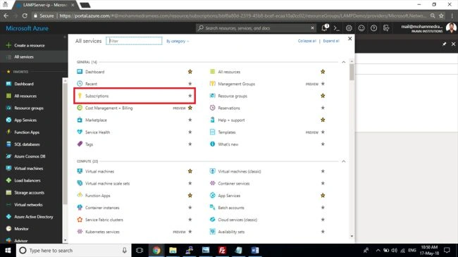Unfavorite All resources star in list
The width and height of the screenshot is (458, 257).
click(x=323, y=72)
